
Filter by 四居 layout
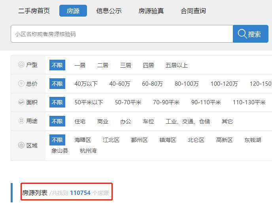click(x=148, y=65)
